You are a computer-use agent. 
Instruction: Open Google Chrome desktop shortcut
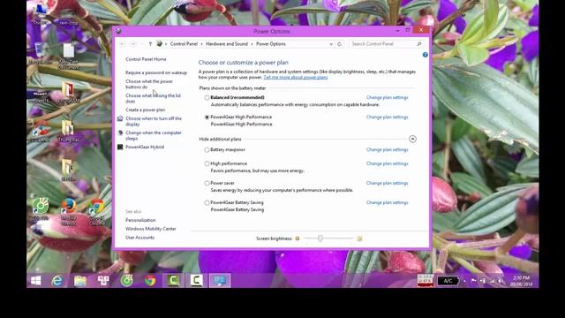tap(96, 212)
